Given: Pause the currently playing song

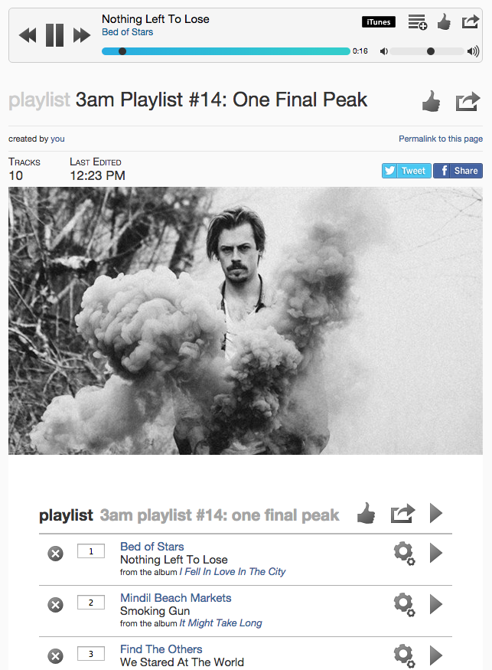Looking at the screenshot, I should click(x=54, y=35).
